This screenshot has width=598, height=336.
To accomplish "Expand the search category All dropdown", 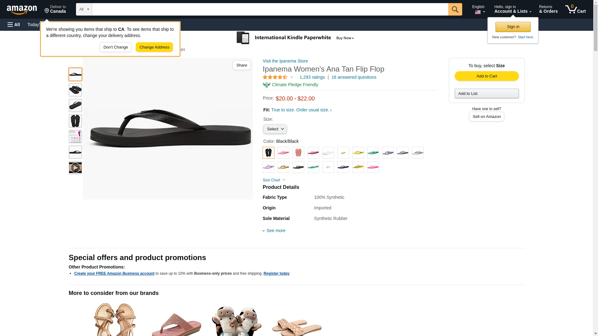I will 84,9.
